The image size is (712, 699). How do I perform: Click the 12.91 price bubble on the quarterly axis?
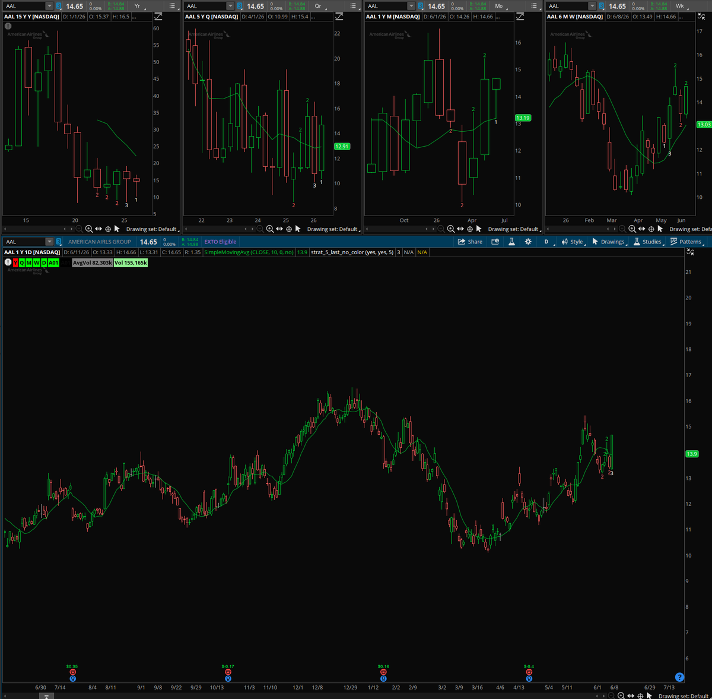coord(342,146)
